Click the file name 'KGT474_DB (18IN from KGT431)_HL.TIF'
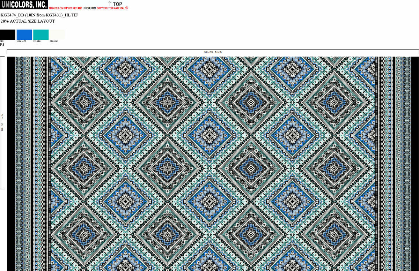 tap(39, 15)
